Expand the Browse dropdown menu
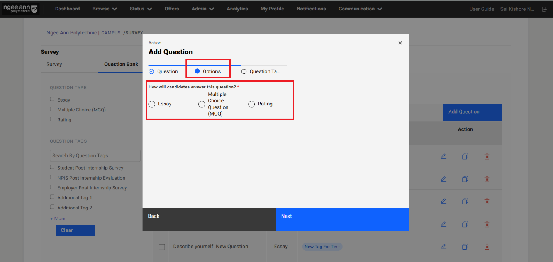 (x=104, y=9)
